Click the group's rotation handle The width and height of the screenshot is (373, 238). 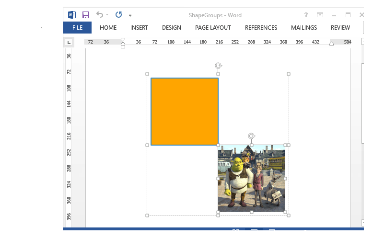pyautogui.click(x=218, y=65)
